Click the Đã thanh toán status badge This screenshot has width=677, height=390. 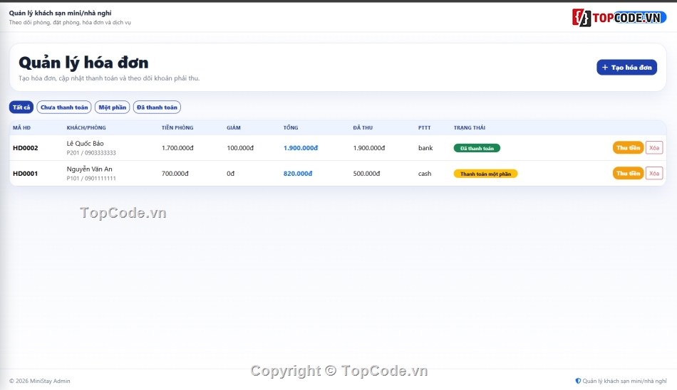click(477, 148)
